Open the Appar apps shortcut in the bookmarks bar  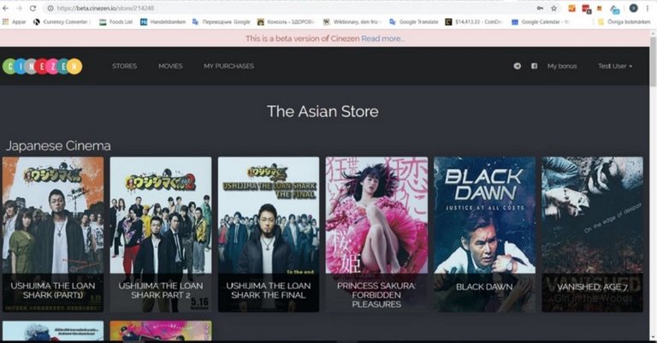14,21
